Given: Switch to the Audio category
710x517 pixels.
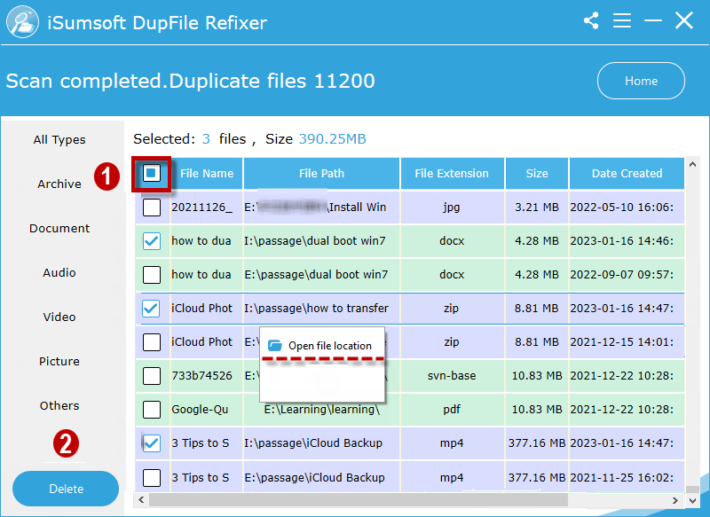Looking at the screenshot, I should (59, 273).
